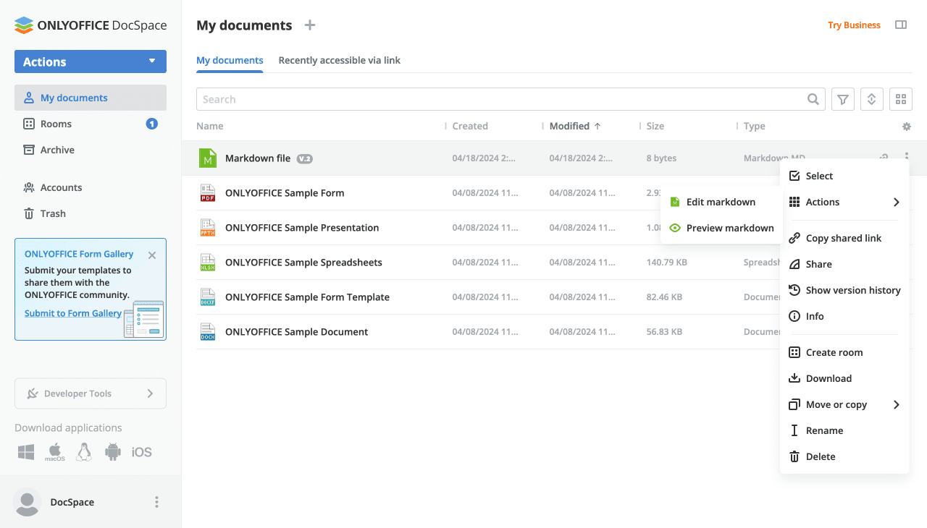Expand the Move or copy submenu
927x528 pixels.
point(844,404)
